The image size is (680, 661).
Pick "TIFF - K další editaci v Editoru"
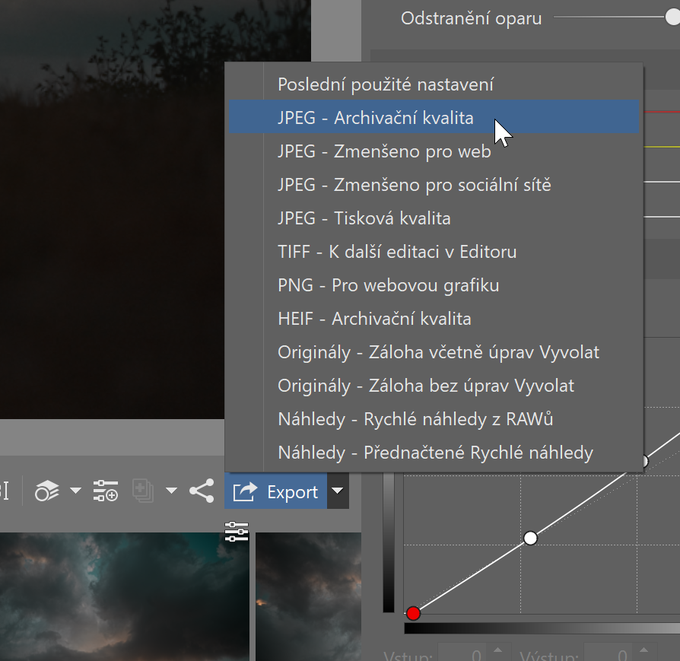tap(397, 252)
